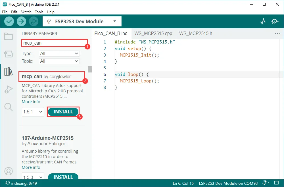Click the #include "WS_MCP2515.h" code line
Screen dimensions: 284x187
145,42
